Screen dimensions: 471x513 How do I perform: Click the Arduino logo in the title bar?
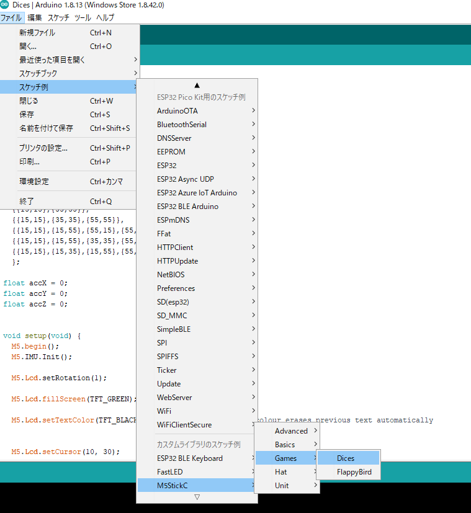click(x=4, y=4)
